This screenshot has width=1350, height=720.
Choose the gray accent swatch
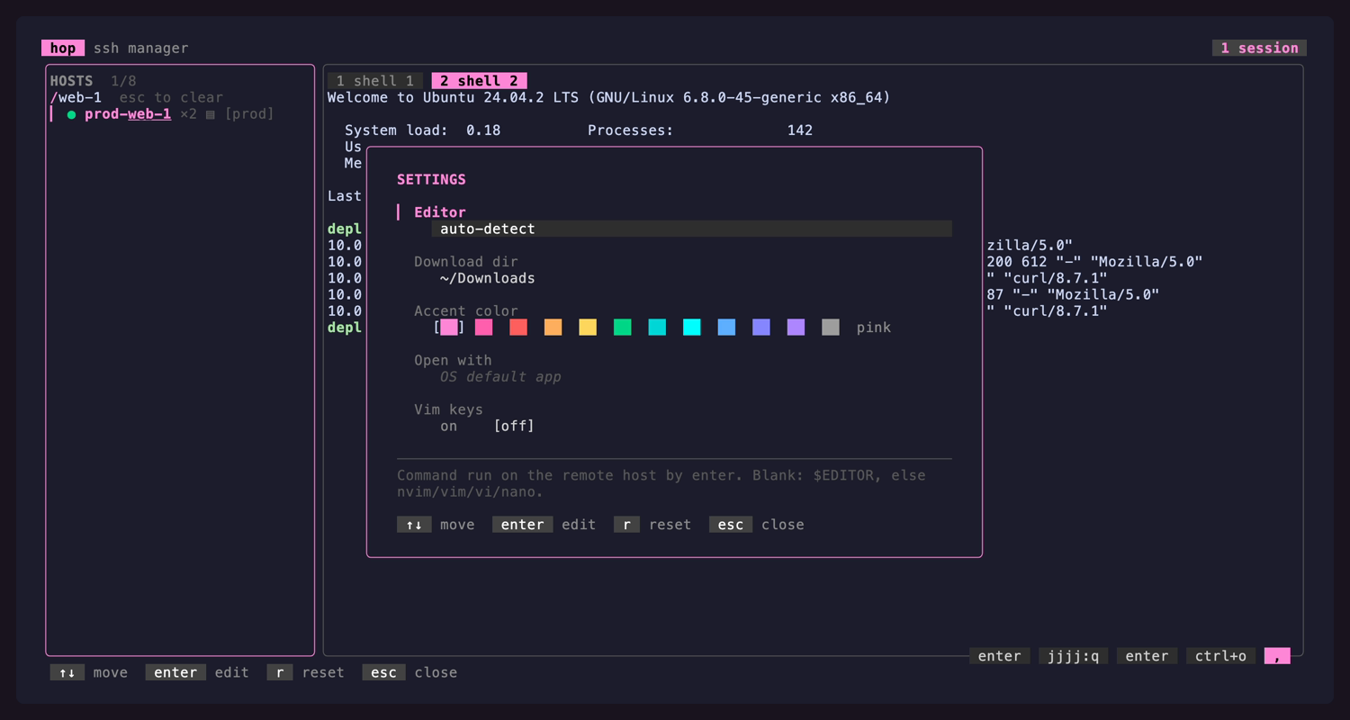[x=831, y=328]
